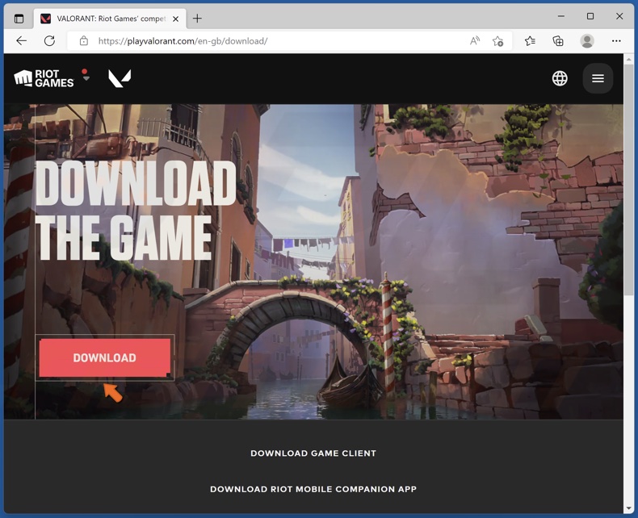Open tab actions menu icon
Screen dimensions: 638x518
tap(19, 19)
